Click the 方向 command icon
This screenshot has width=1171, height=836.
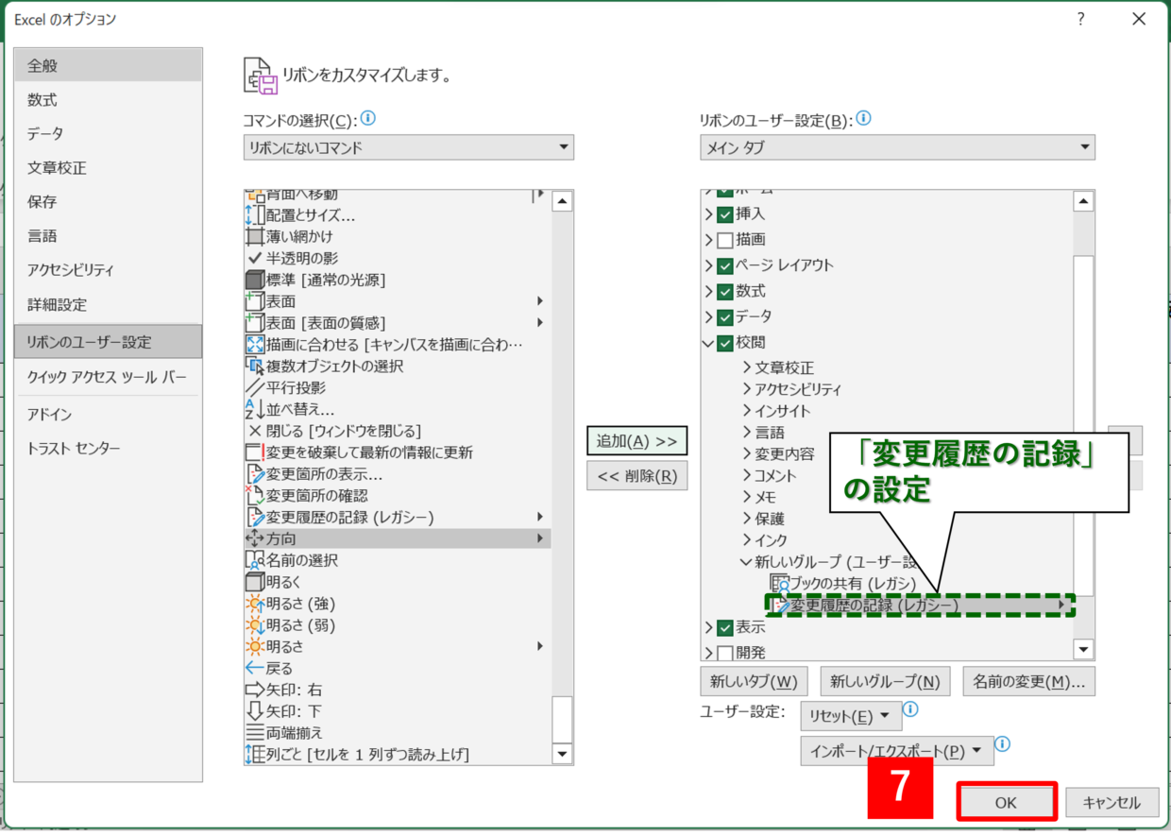pyautogui.click(x=255, y=538)
